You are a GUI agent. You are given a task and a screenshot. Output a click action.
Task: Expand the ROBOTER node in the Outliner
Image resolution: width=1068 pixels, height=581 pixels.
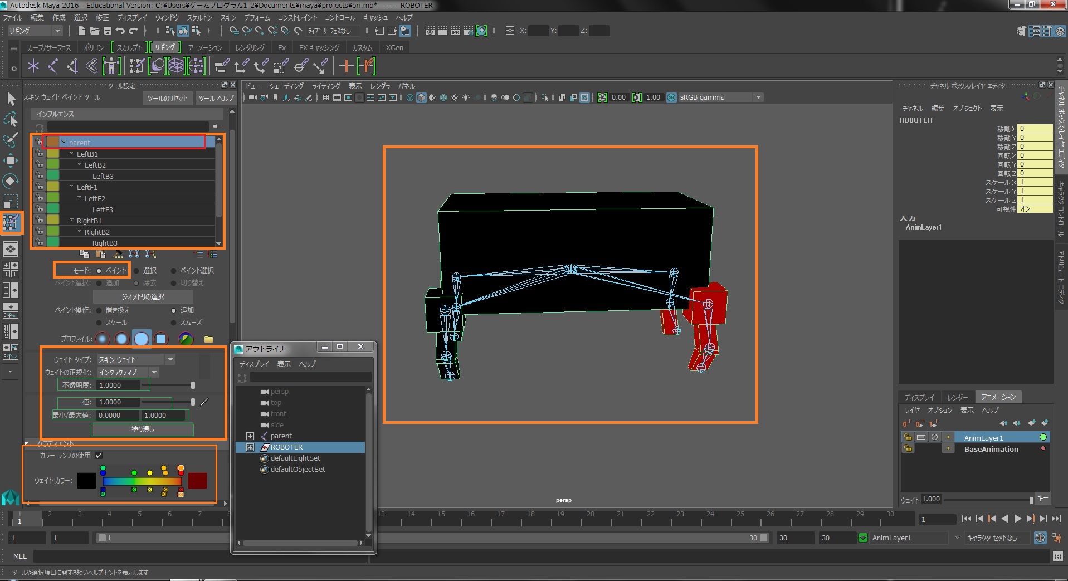point(250,447)
